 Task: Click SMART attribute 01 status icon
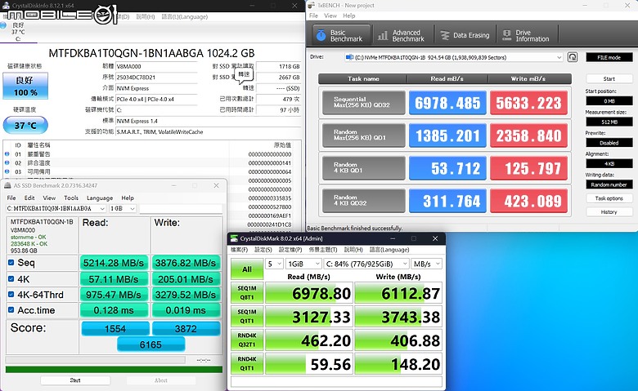7,154
